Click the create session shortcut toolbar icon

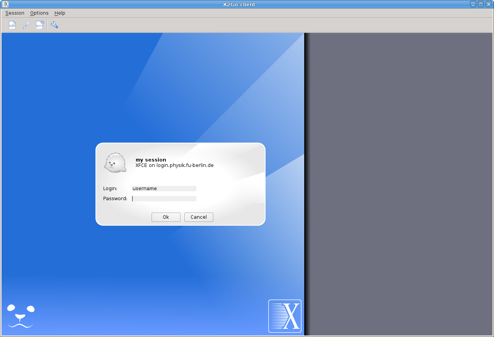coord(40,25)
